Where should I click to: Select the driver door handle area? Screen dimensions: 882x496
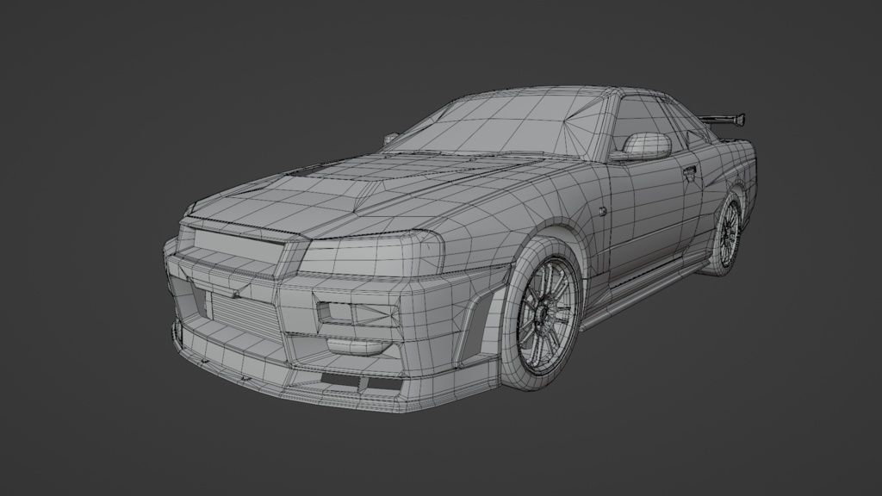(x=689, y=172)
